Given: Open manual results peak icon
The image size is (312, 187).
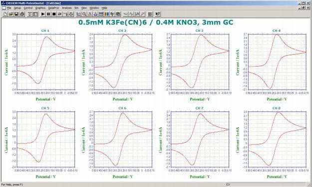Looking at the screenshot, I should [x=90, y=14].
